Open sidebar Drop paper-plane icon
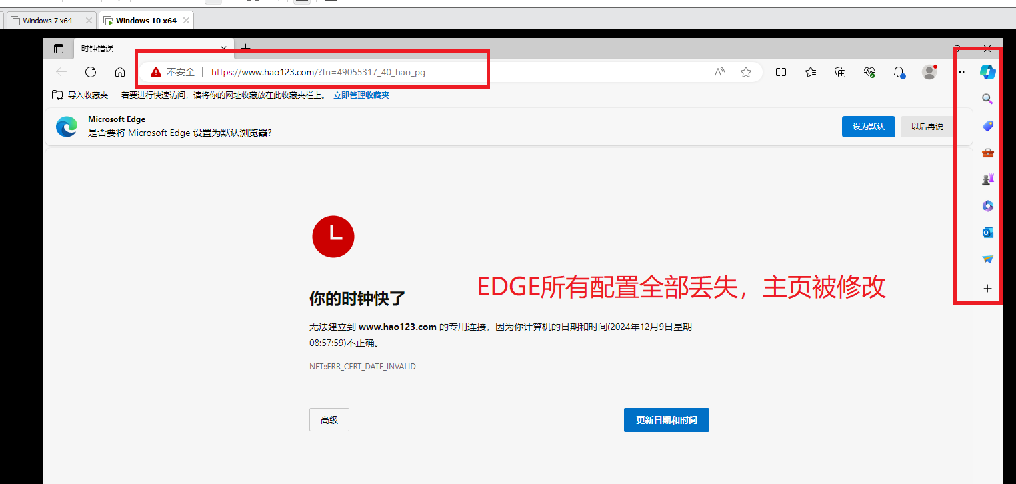The width and height of the screenshot is (1016, 484). pyautogui.click(x=987, y=259)
